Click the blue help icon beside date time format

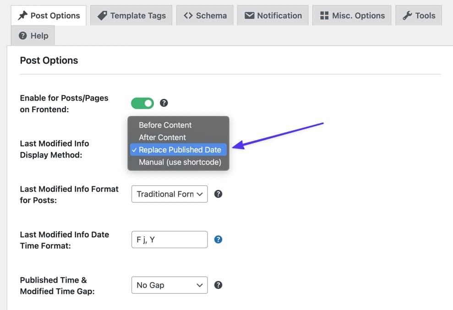(218, 239)
